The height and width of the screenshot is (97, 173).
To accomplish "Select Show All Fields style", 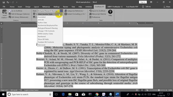I will [50, 39].
